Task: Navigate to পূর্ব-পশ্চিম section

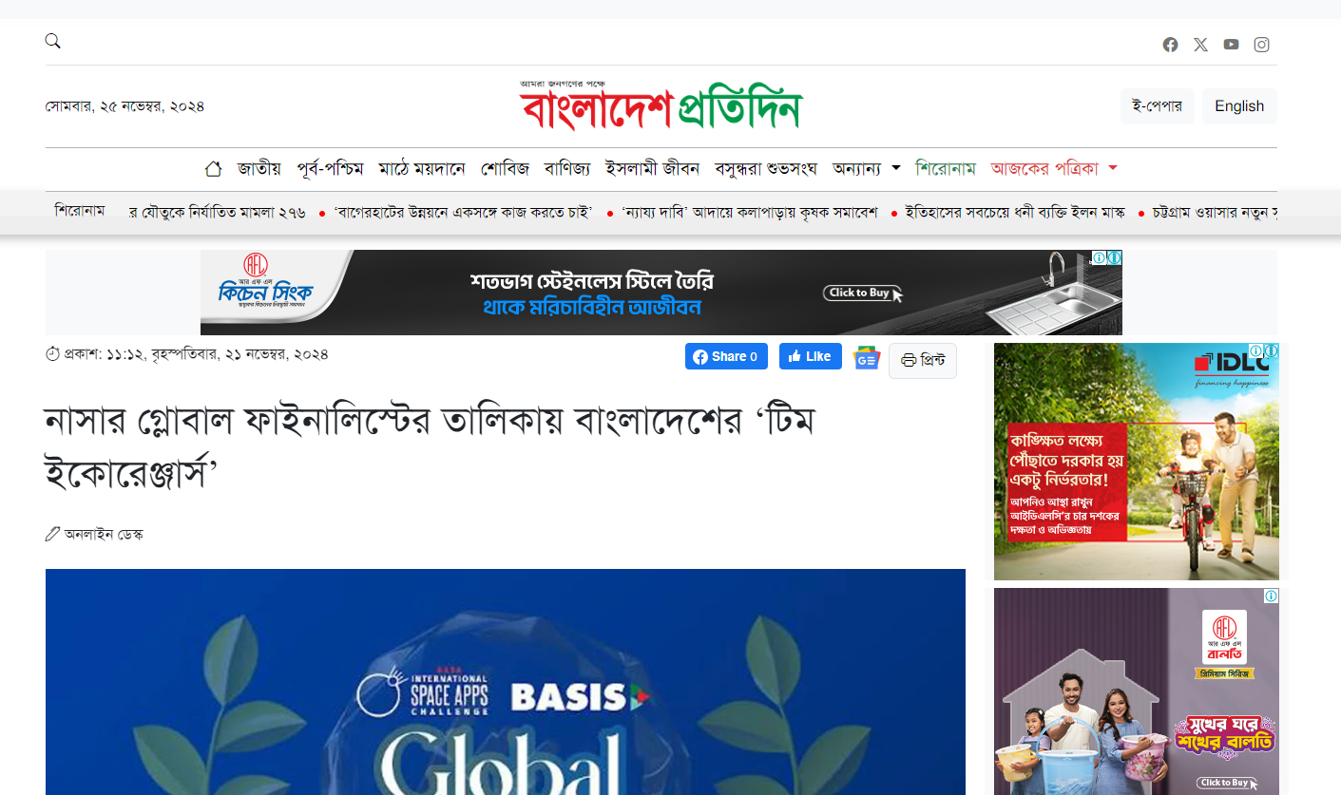Action: point(330,169)
